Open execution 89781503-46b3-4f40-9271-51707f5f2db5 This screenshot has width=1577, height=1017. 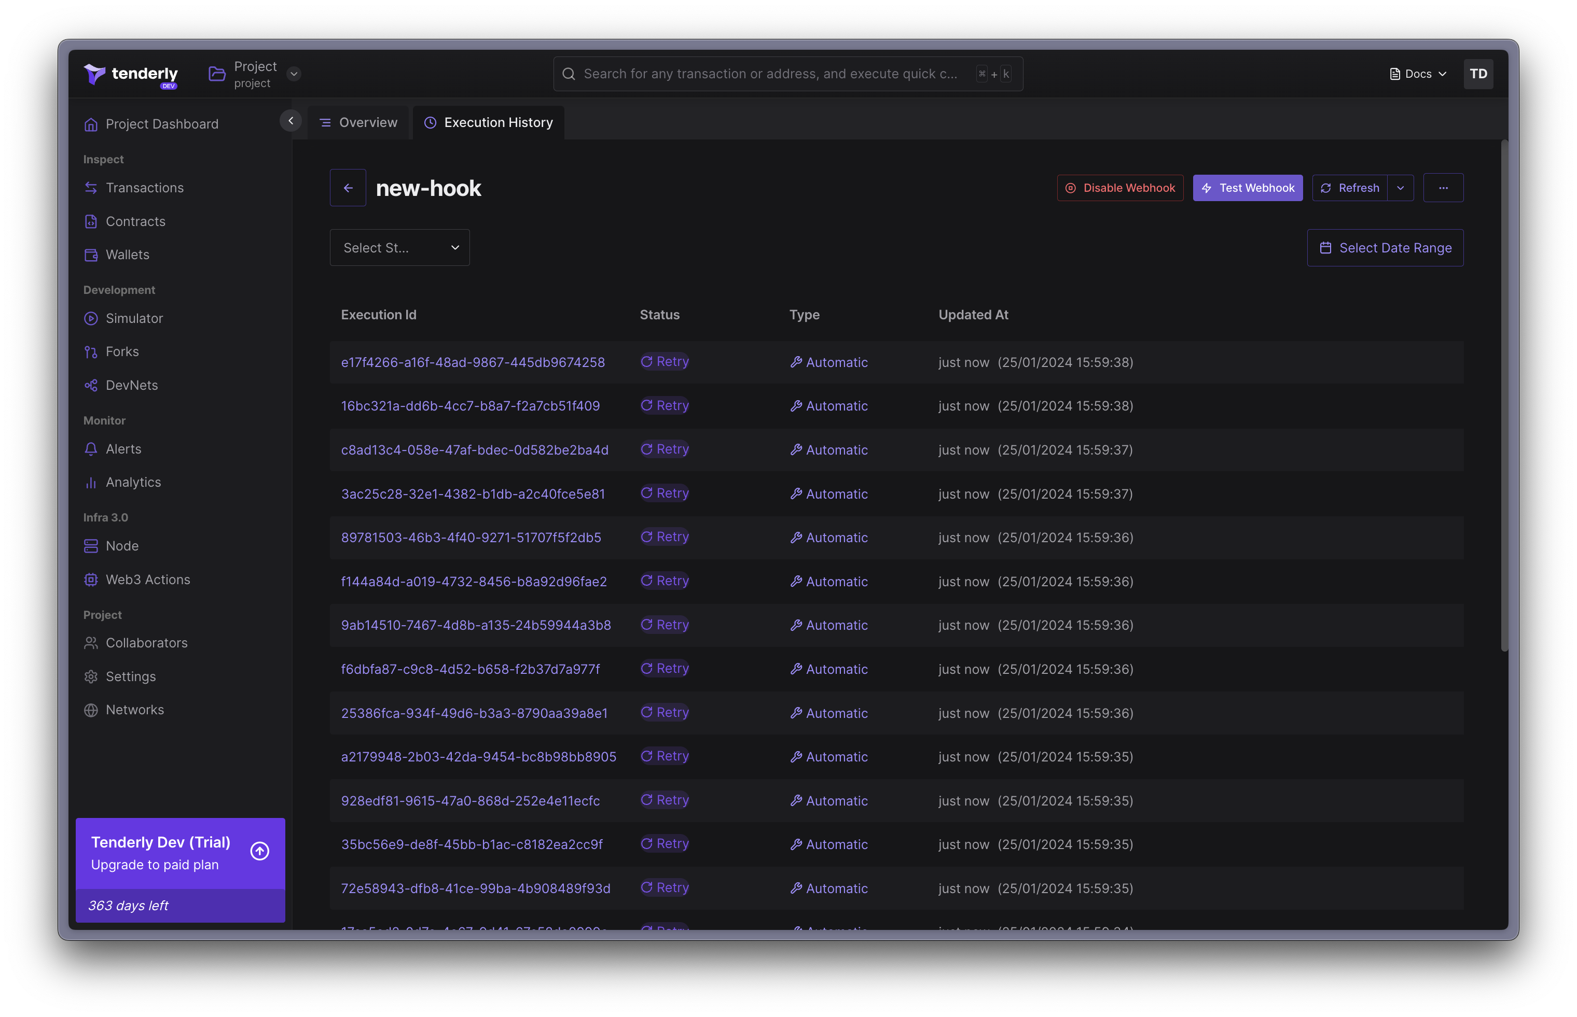point(471,538)
